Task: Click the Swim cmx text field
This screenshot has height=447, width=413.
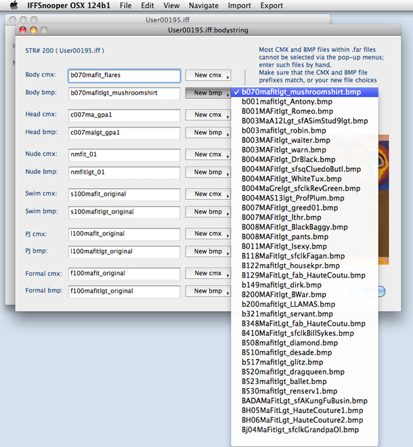Action: pos(125,194)
